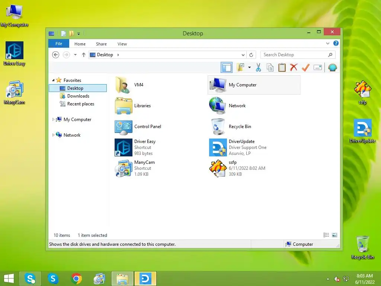
Task: Open the View ribbon tab
Action: point(122,44)
